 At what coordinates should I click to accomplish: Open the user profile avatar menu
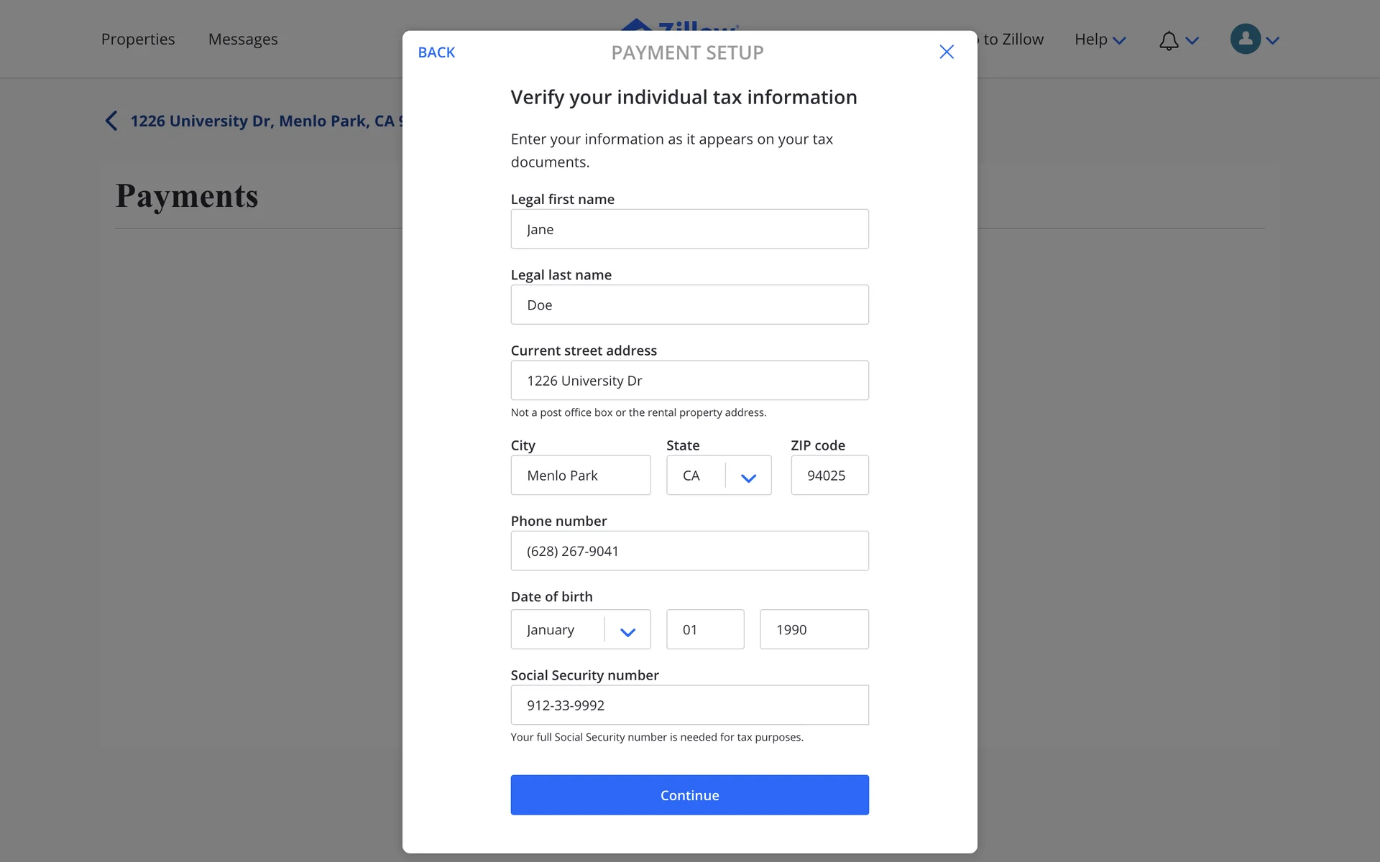(1245, 40)
